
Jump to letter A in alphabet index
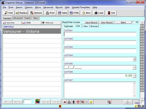pos(142,26)
